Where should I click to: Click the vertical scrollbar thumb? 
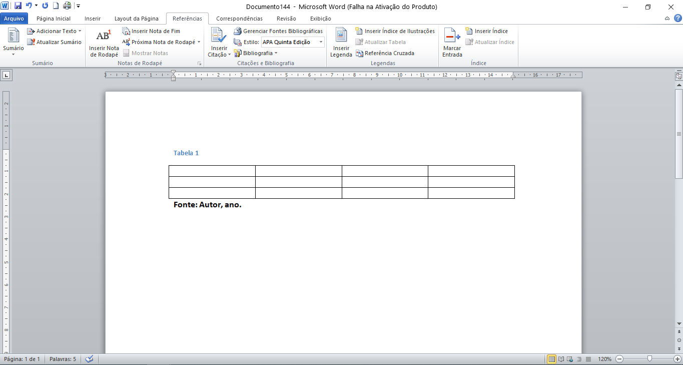(679, 134)
